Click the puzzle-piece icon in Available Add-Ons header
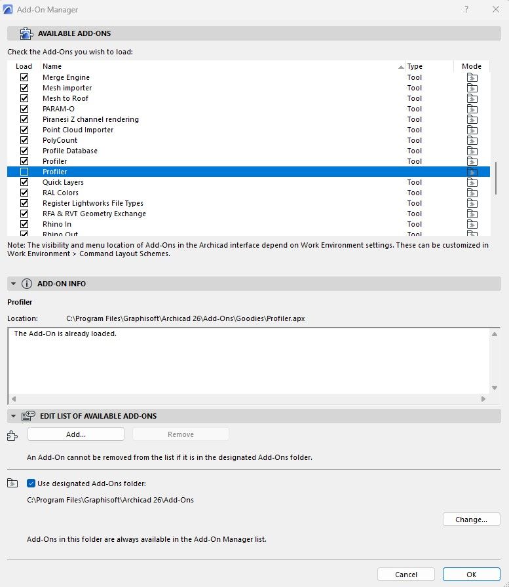509x587 pixels. point(25,33)
